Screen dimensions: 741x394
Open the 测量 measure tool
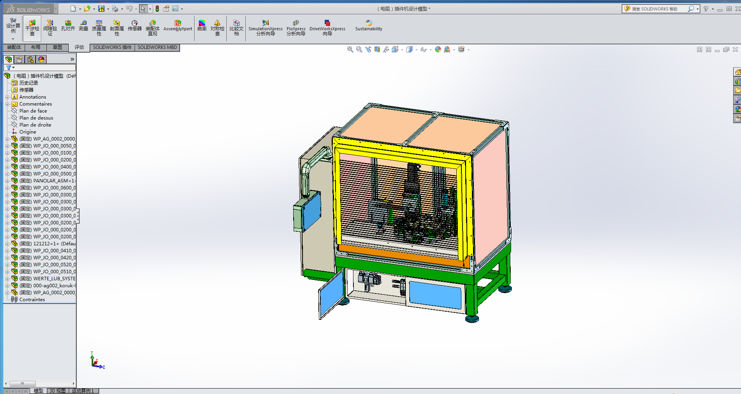click(x=83, y=26)
